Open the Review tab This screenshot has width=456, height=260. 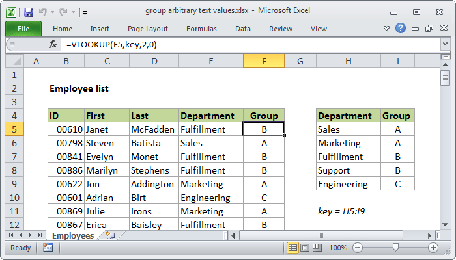(281, 29)
